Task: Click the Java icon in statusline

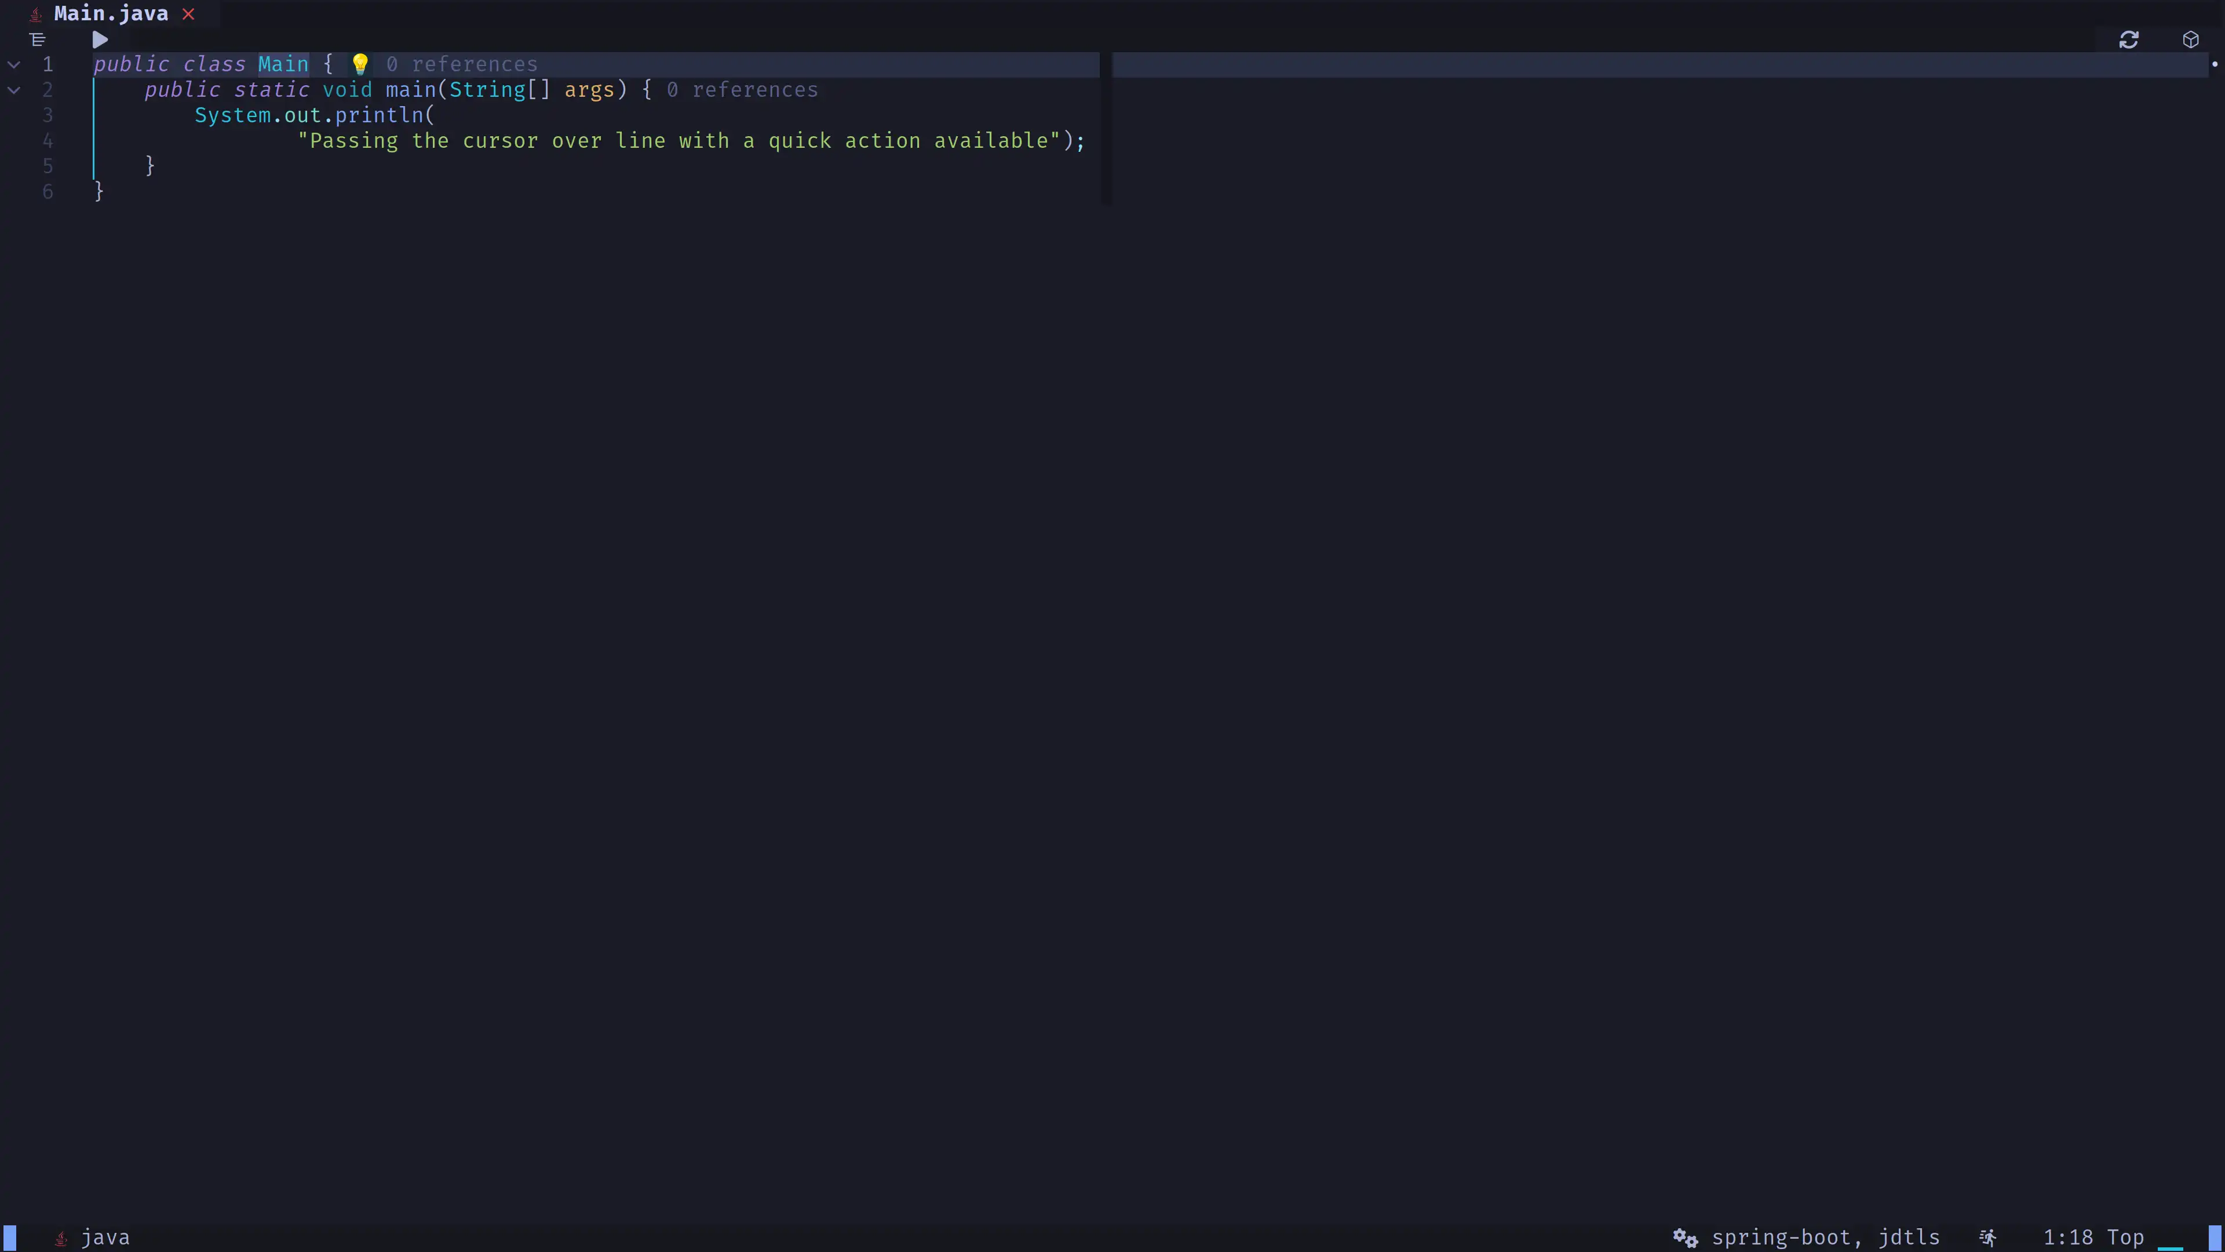Action: tap(60, 1238)
